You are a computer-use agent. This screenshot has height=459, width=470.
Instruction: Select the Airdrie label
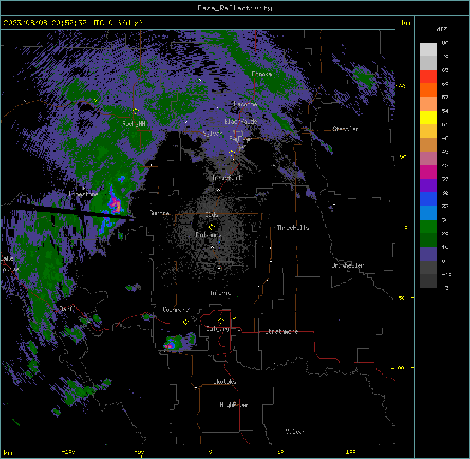click(x=220, y=293)
